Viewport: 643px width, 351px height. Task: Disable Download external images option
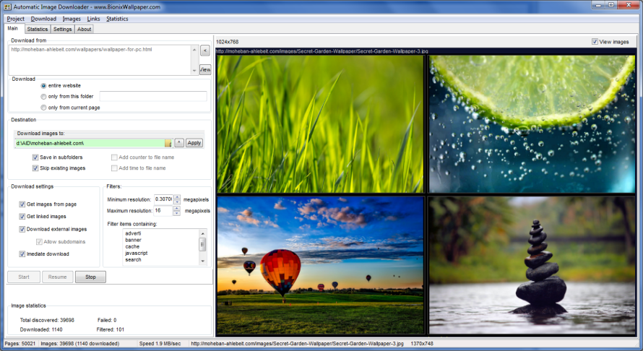22,229
